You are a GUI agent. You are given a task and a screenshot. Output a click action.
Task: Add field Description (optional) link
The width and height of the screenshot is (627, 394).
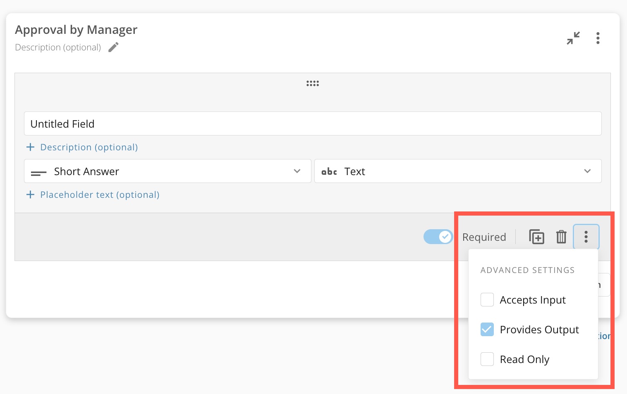point(89,147)
